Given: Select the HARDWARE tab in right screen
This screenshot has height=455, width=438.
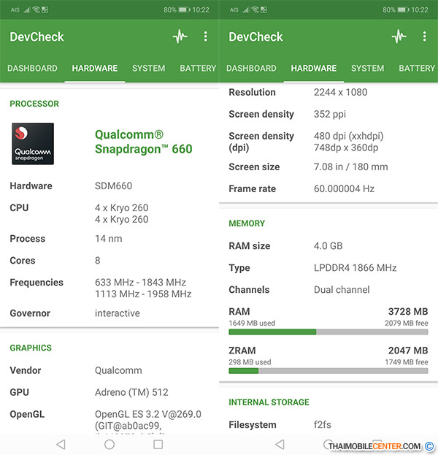Looking at the screenshot, I should 314,68.
